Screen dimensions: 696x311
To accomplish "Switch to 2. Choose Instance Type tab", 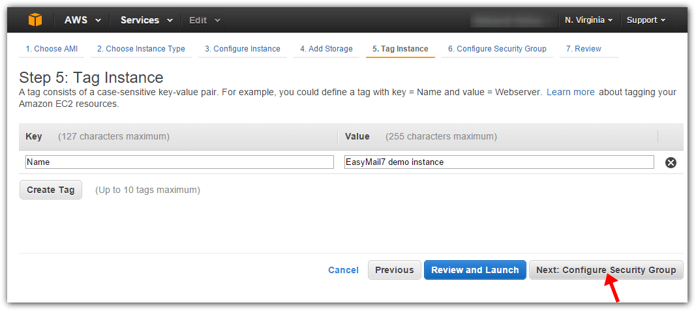I will coord(141,49).
